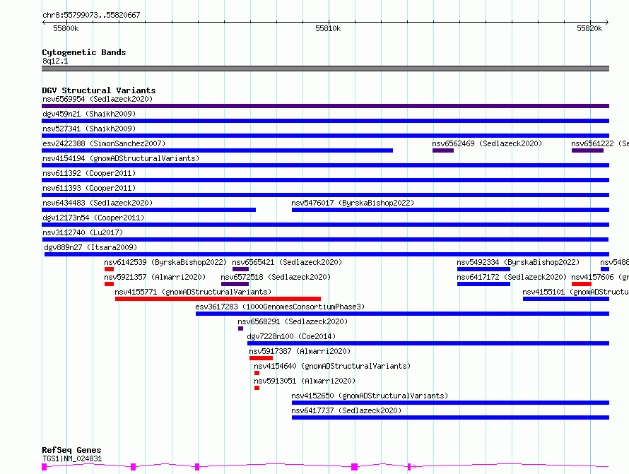The width and height of the screenshot is (629, 474).
Task: Open nsv6417737 (Sedlazeck2020) variant
Action: pos(346,410)
